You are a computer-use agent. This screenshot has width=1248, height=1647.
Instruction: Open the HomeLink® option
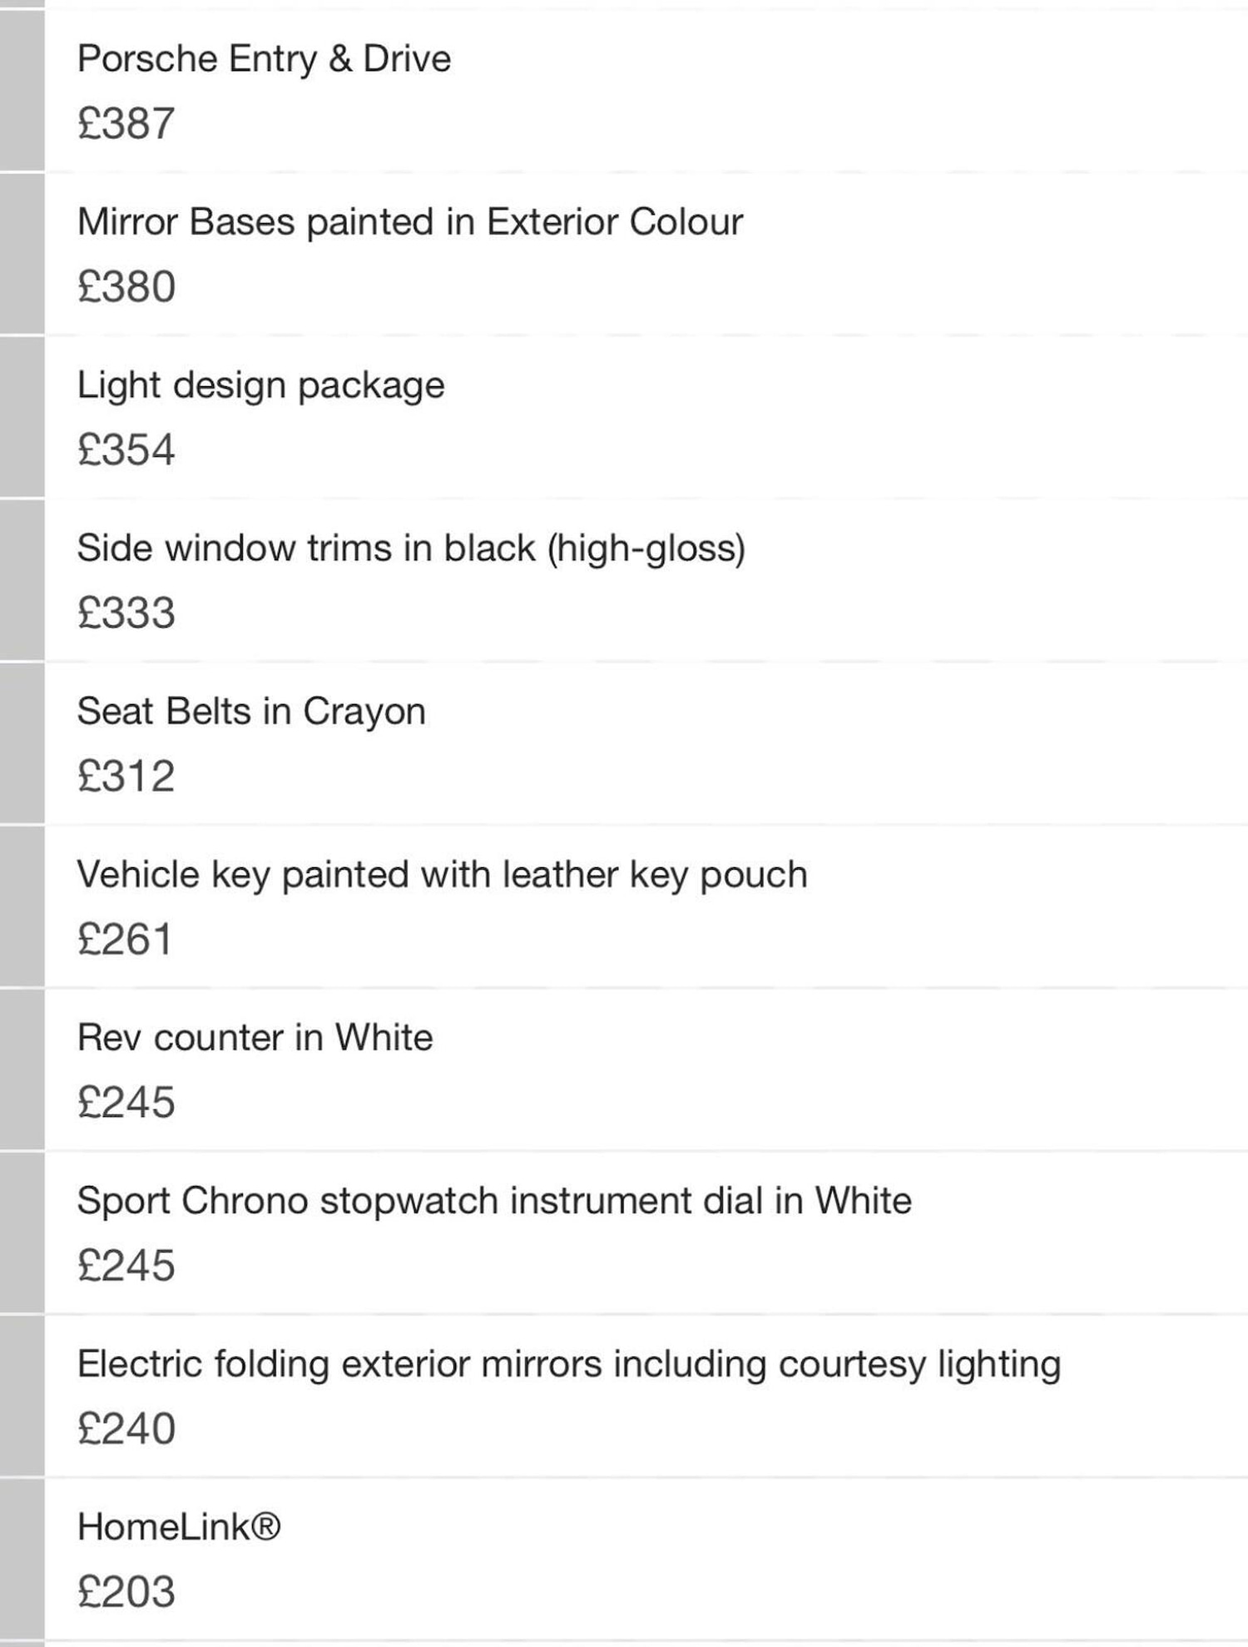coord(179,1527)
